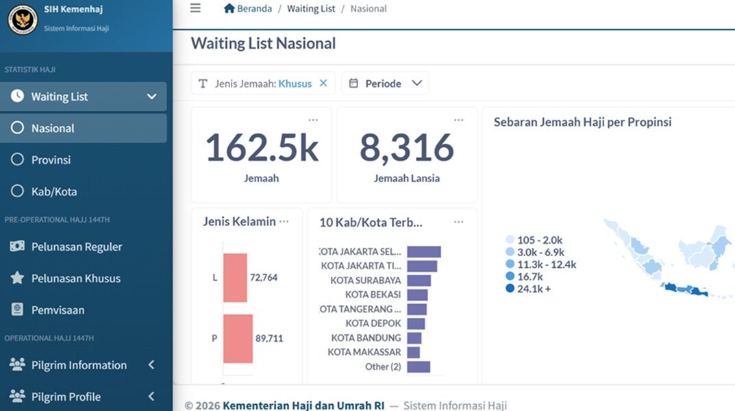Screen dimensions: 735x411
Task: Open the Pemvisaan passport icon
Action: (x=17, y=310)
